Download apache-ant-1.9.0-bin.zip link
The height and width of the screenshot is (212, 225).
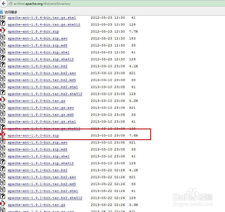click(x=33, y=135)
